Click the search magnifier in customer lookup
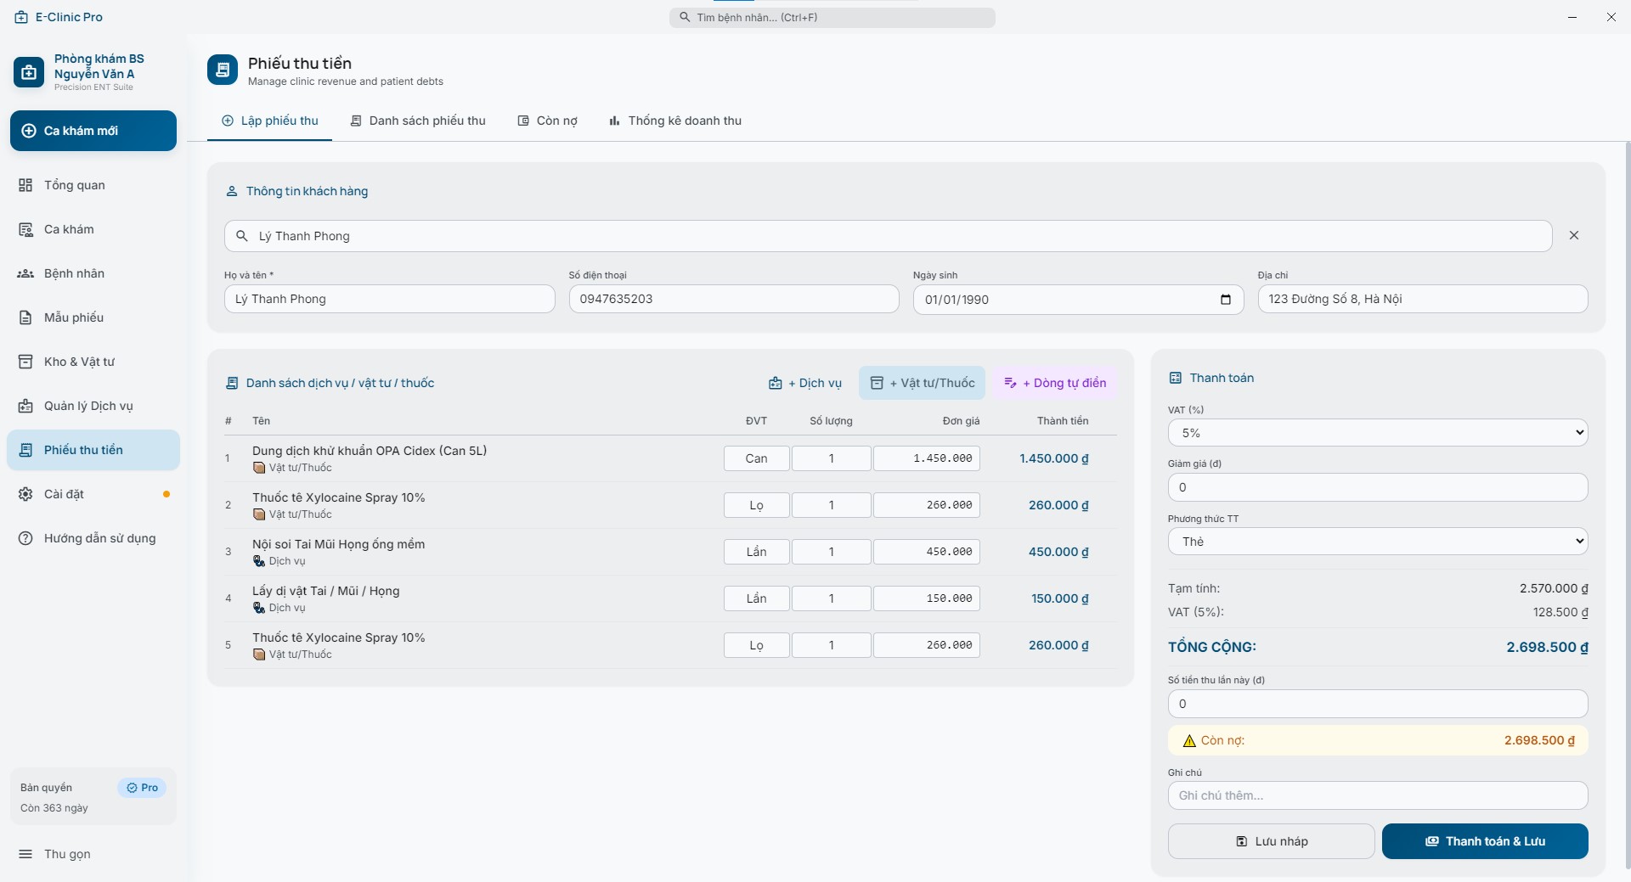Screen dimensions: 1631x882 click(x=242, y=236)
